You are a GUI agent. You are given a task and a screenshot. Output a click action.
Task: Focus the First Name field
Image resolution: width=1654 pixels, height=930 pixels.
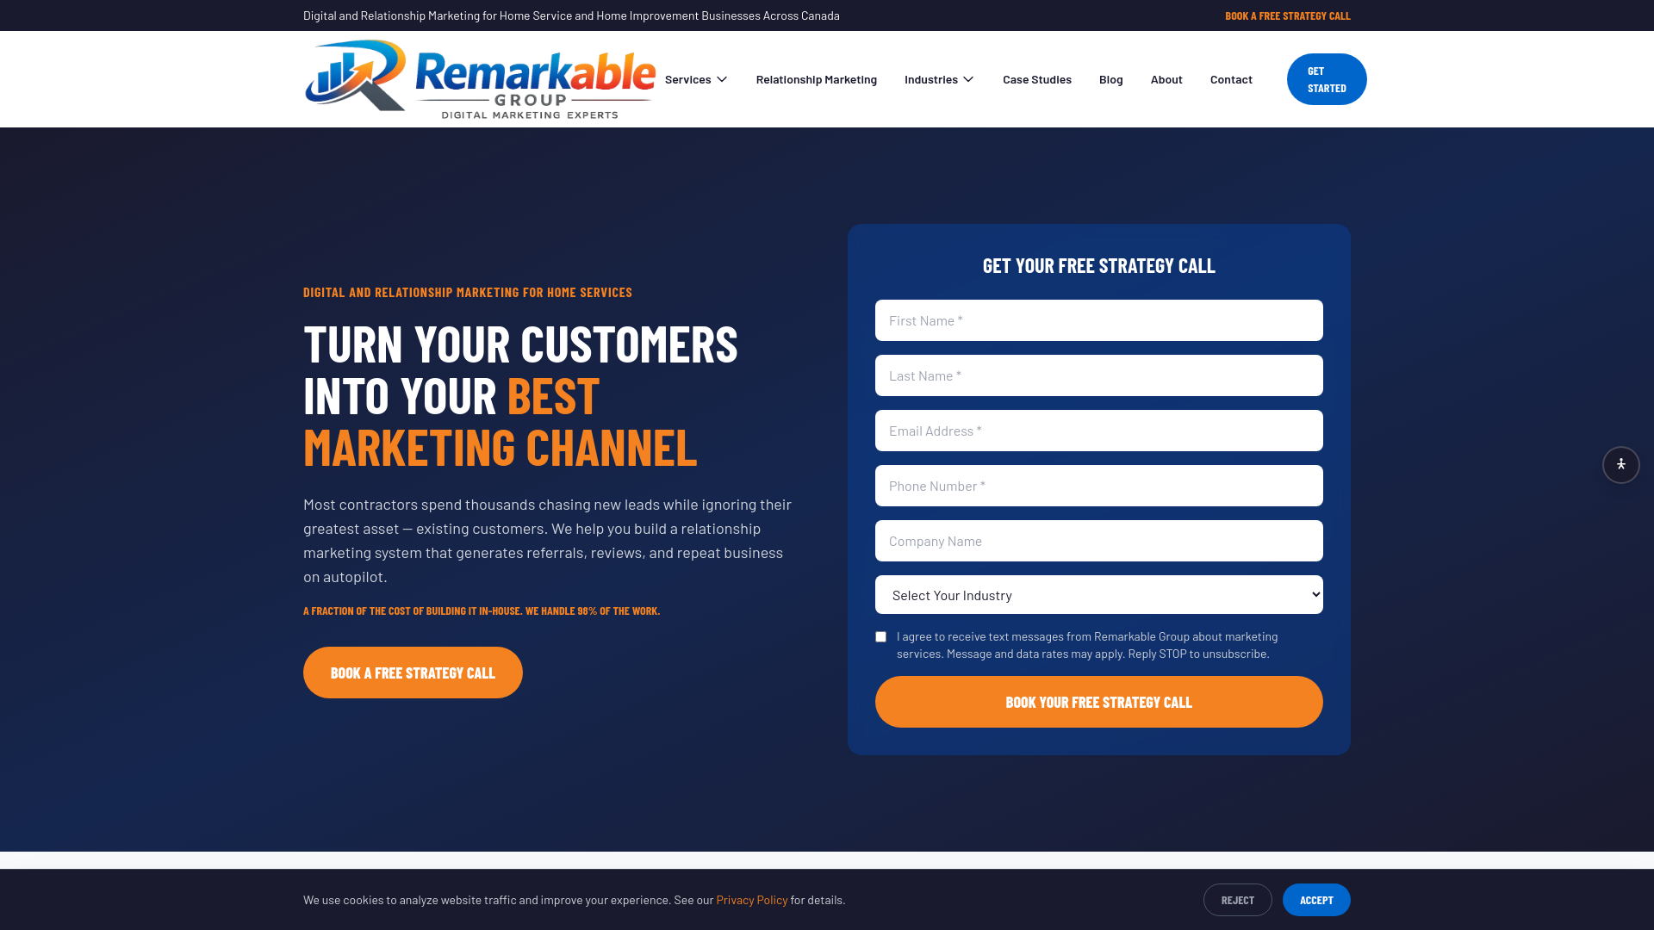(1099, 320)
